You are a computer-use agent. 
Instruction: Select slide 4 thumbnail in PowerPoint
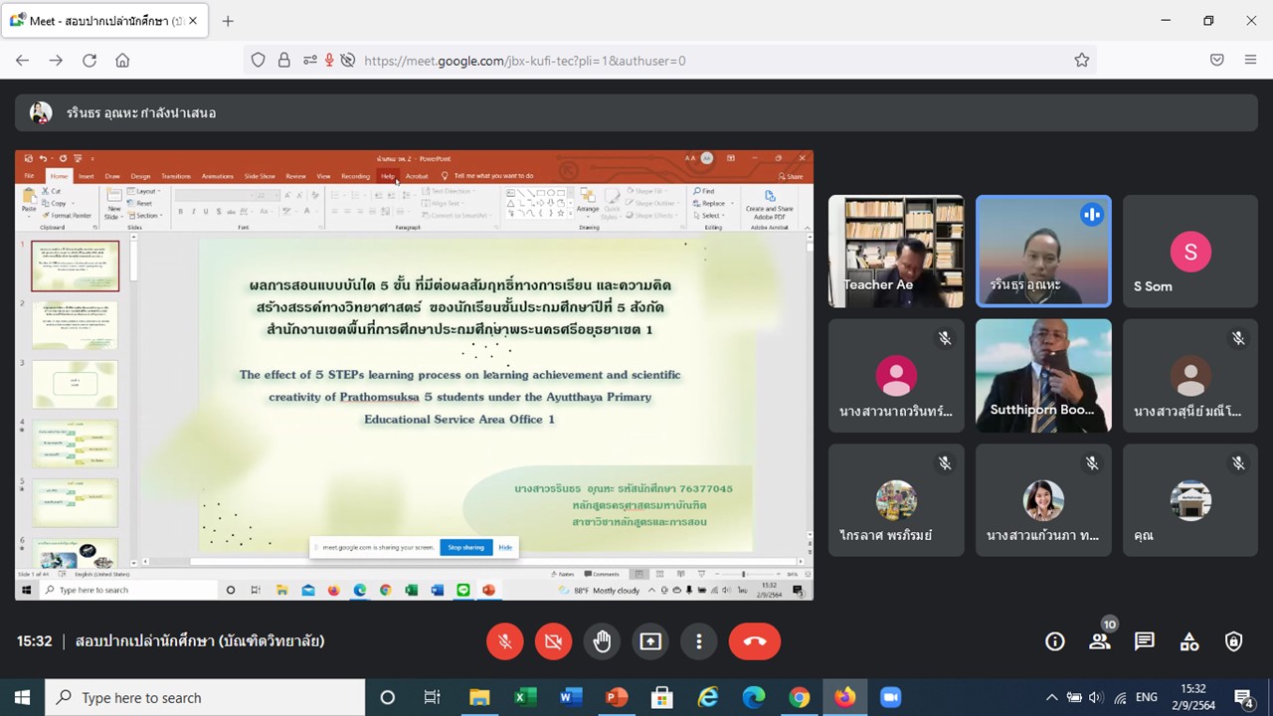tap(75, 444)
